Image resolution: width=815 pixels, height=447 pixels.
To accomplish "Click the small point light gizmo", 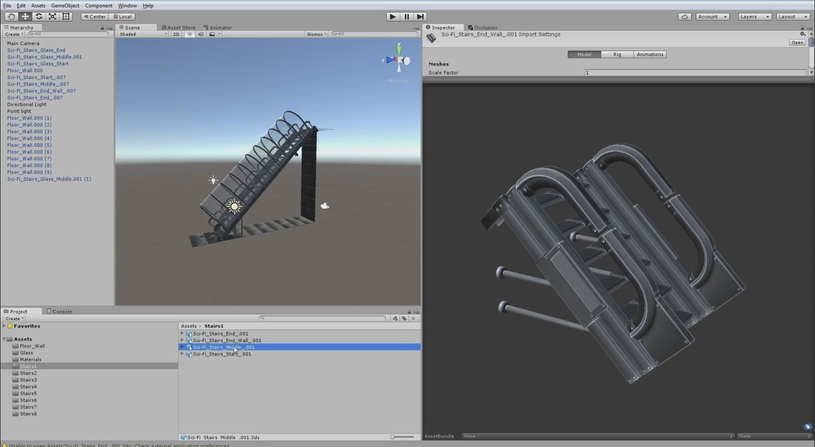I will [213, 180].
